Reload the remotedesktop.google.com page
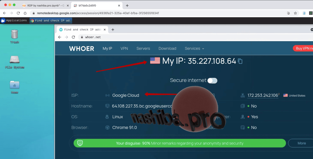The width and height of the screenshot is (313, 159). (18, 13)
